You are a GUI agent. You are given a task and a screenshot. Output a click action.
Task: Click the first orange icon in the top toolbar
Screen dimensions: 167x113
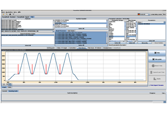[3, 14]
